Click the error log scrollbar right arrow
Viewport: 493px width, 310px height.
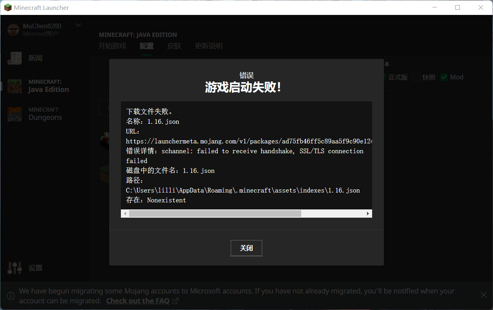click(368, 213)
